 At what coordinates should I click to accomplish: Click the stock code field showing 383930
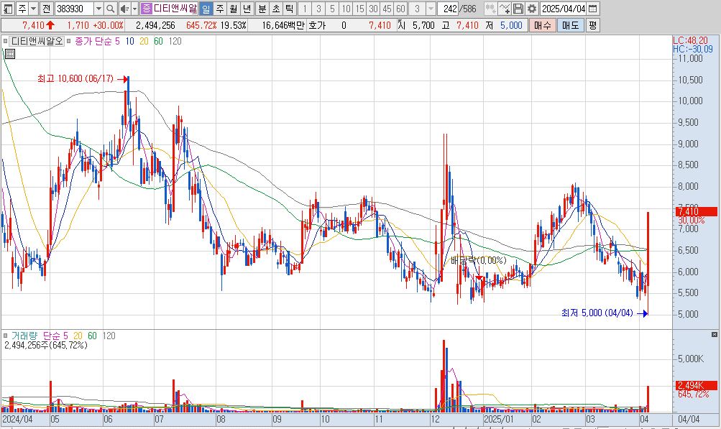[x=74, y=9]
